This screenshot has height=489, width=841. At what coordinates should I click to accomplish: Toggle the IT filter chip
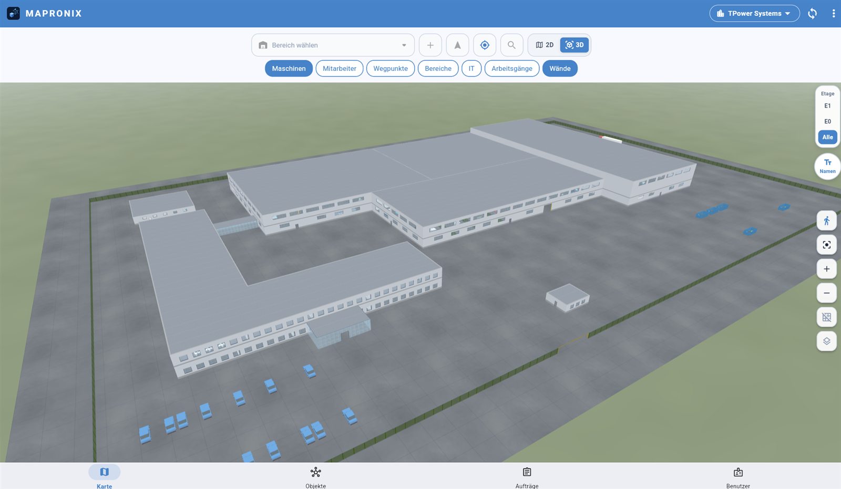click(x=471, y=68)
